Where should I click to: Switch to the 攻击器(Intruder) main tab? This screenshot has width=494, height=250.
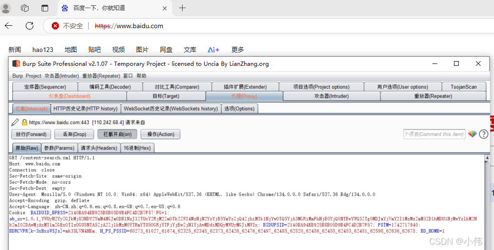point(331,96)
